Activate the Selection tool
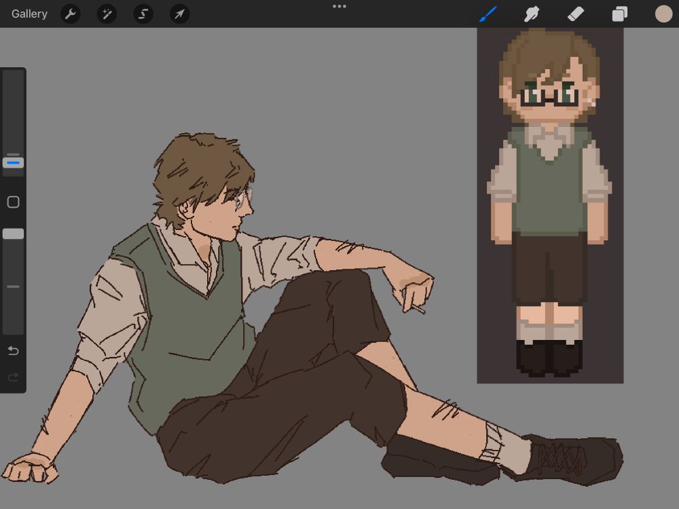The image size is (679, 509). click(x=143, y=14)
